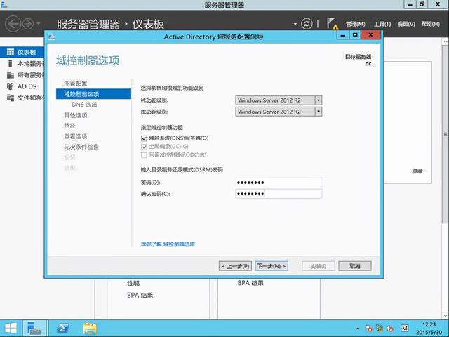Click 目标服务器 dc label
The height and width of the screenshot is (337, 449).
coord(358,60)
